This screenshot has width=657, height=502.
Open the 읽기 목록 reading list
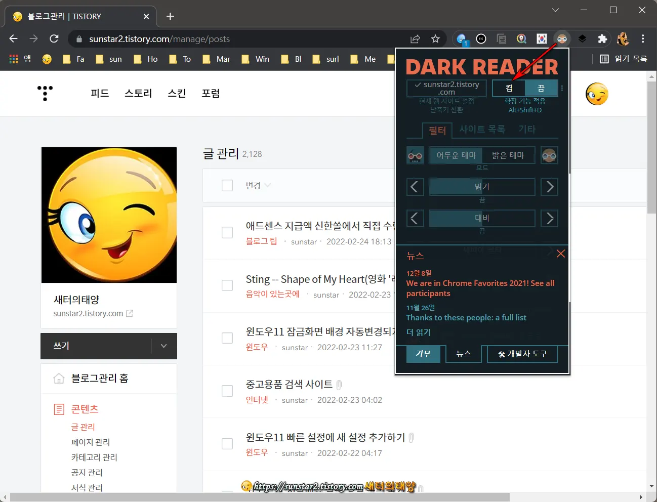coord(623,59)
